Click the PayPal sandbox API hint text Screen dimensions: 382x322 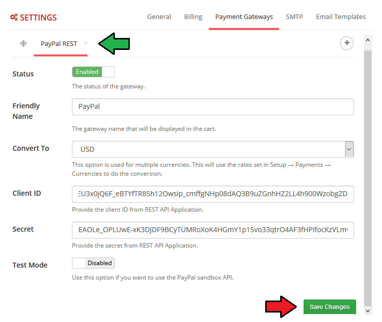click(x=152, y=278)
